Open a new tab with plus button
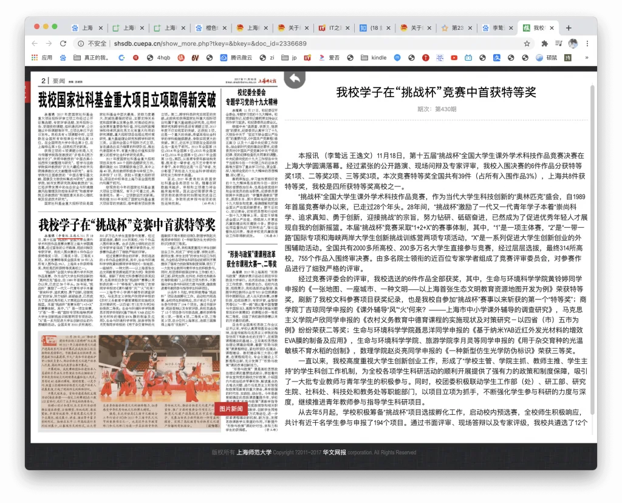This screenshot has height=503, width=622. tap(569, 28)
